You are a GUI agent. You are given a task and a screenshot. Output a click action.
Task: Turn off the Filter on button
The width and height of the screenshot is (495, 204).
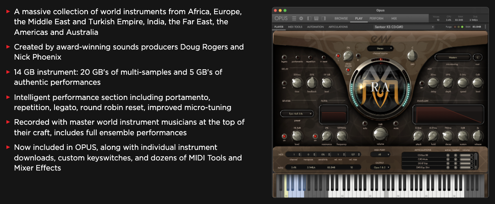[315, 136]
